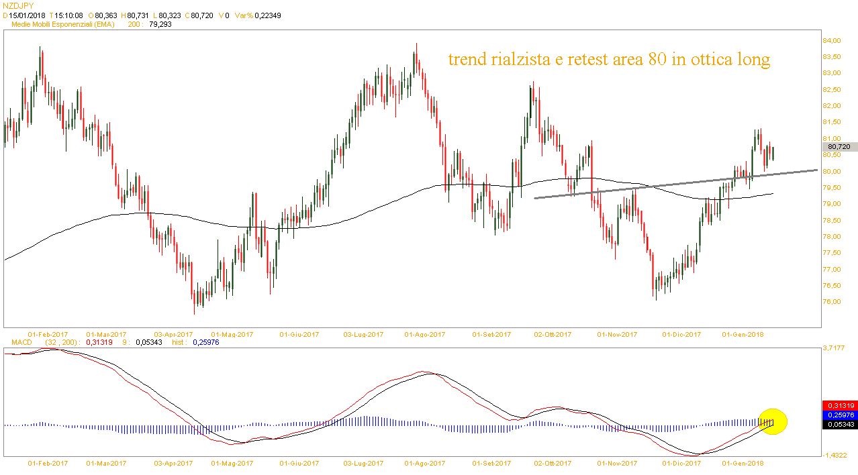Click the 3,7177 MACD scale maximum

point(834,348)
